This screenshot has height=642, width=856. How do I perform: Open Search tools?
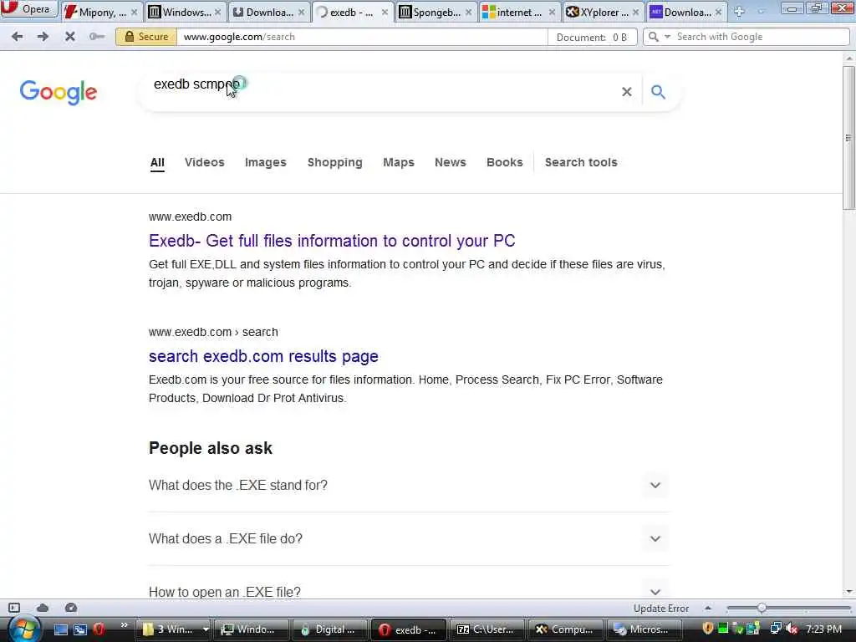(581, 162)
